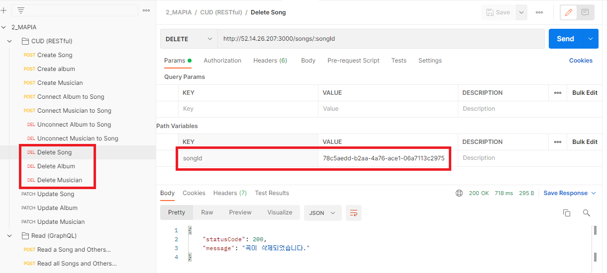Collapse the Read (GraphQL) folder chevron
This screenshot has width=607, height=273.
(9, 236)
